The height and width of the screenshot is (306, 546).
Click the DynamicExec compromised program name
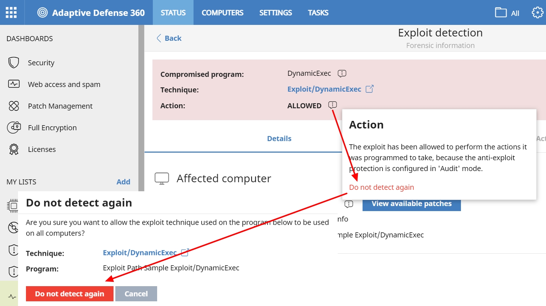(309, 73)
